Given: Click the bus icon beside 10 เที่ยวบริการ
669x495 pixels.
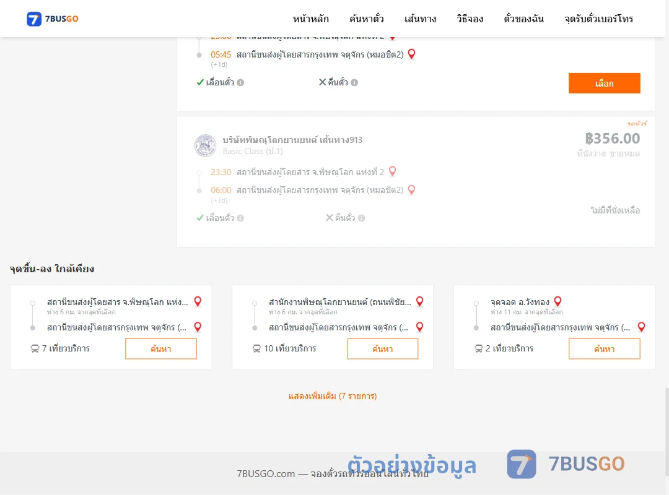Looking at the screenshot, I should click(x=256, y=349).
